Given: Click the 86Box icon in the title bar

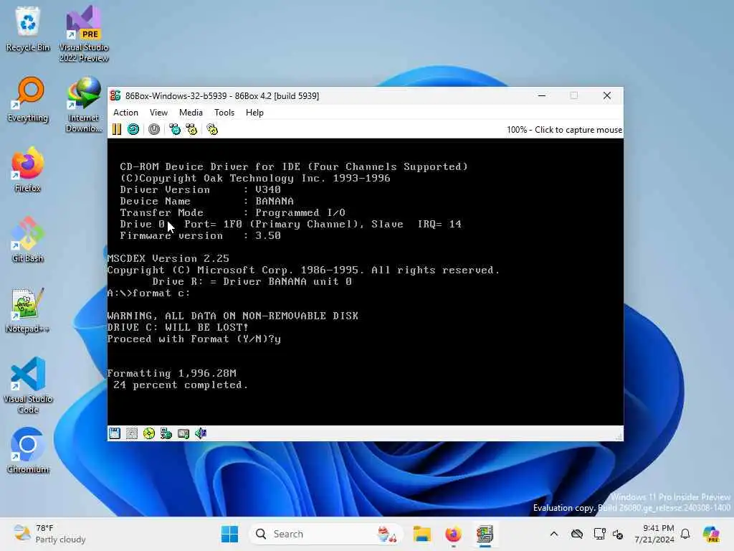Looking at the screenshot, I should coord(115,95).
